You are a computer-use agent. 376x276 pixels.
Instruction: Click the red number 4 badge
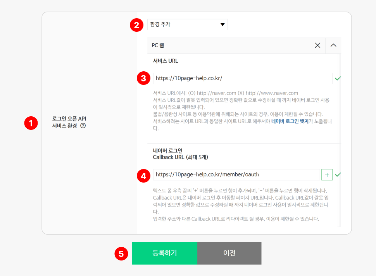143,175
